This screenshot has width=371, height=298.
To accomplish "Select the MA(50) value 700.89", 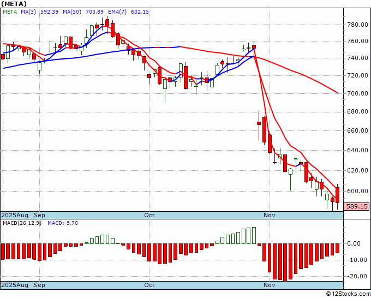I will 94,11.
